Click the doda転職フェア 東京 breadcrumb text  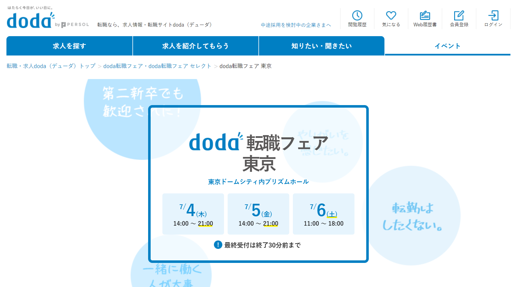click(x=246, y=66)
